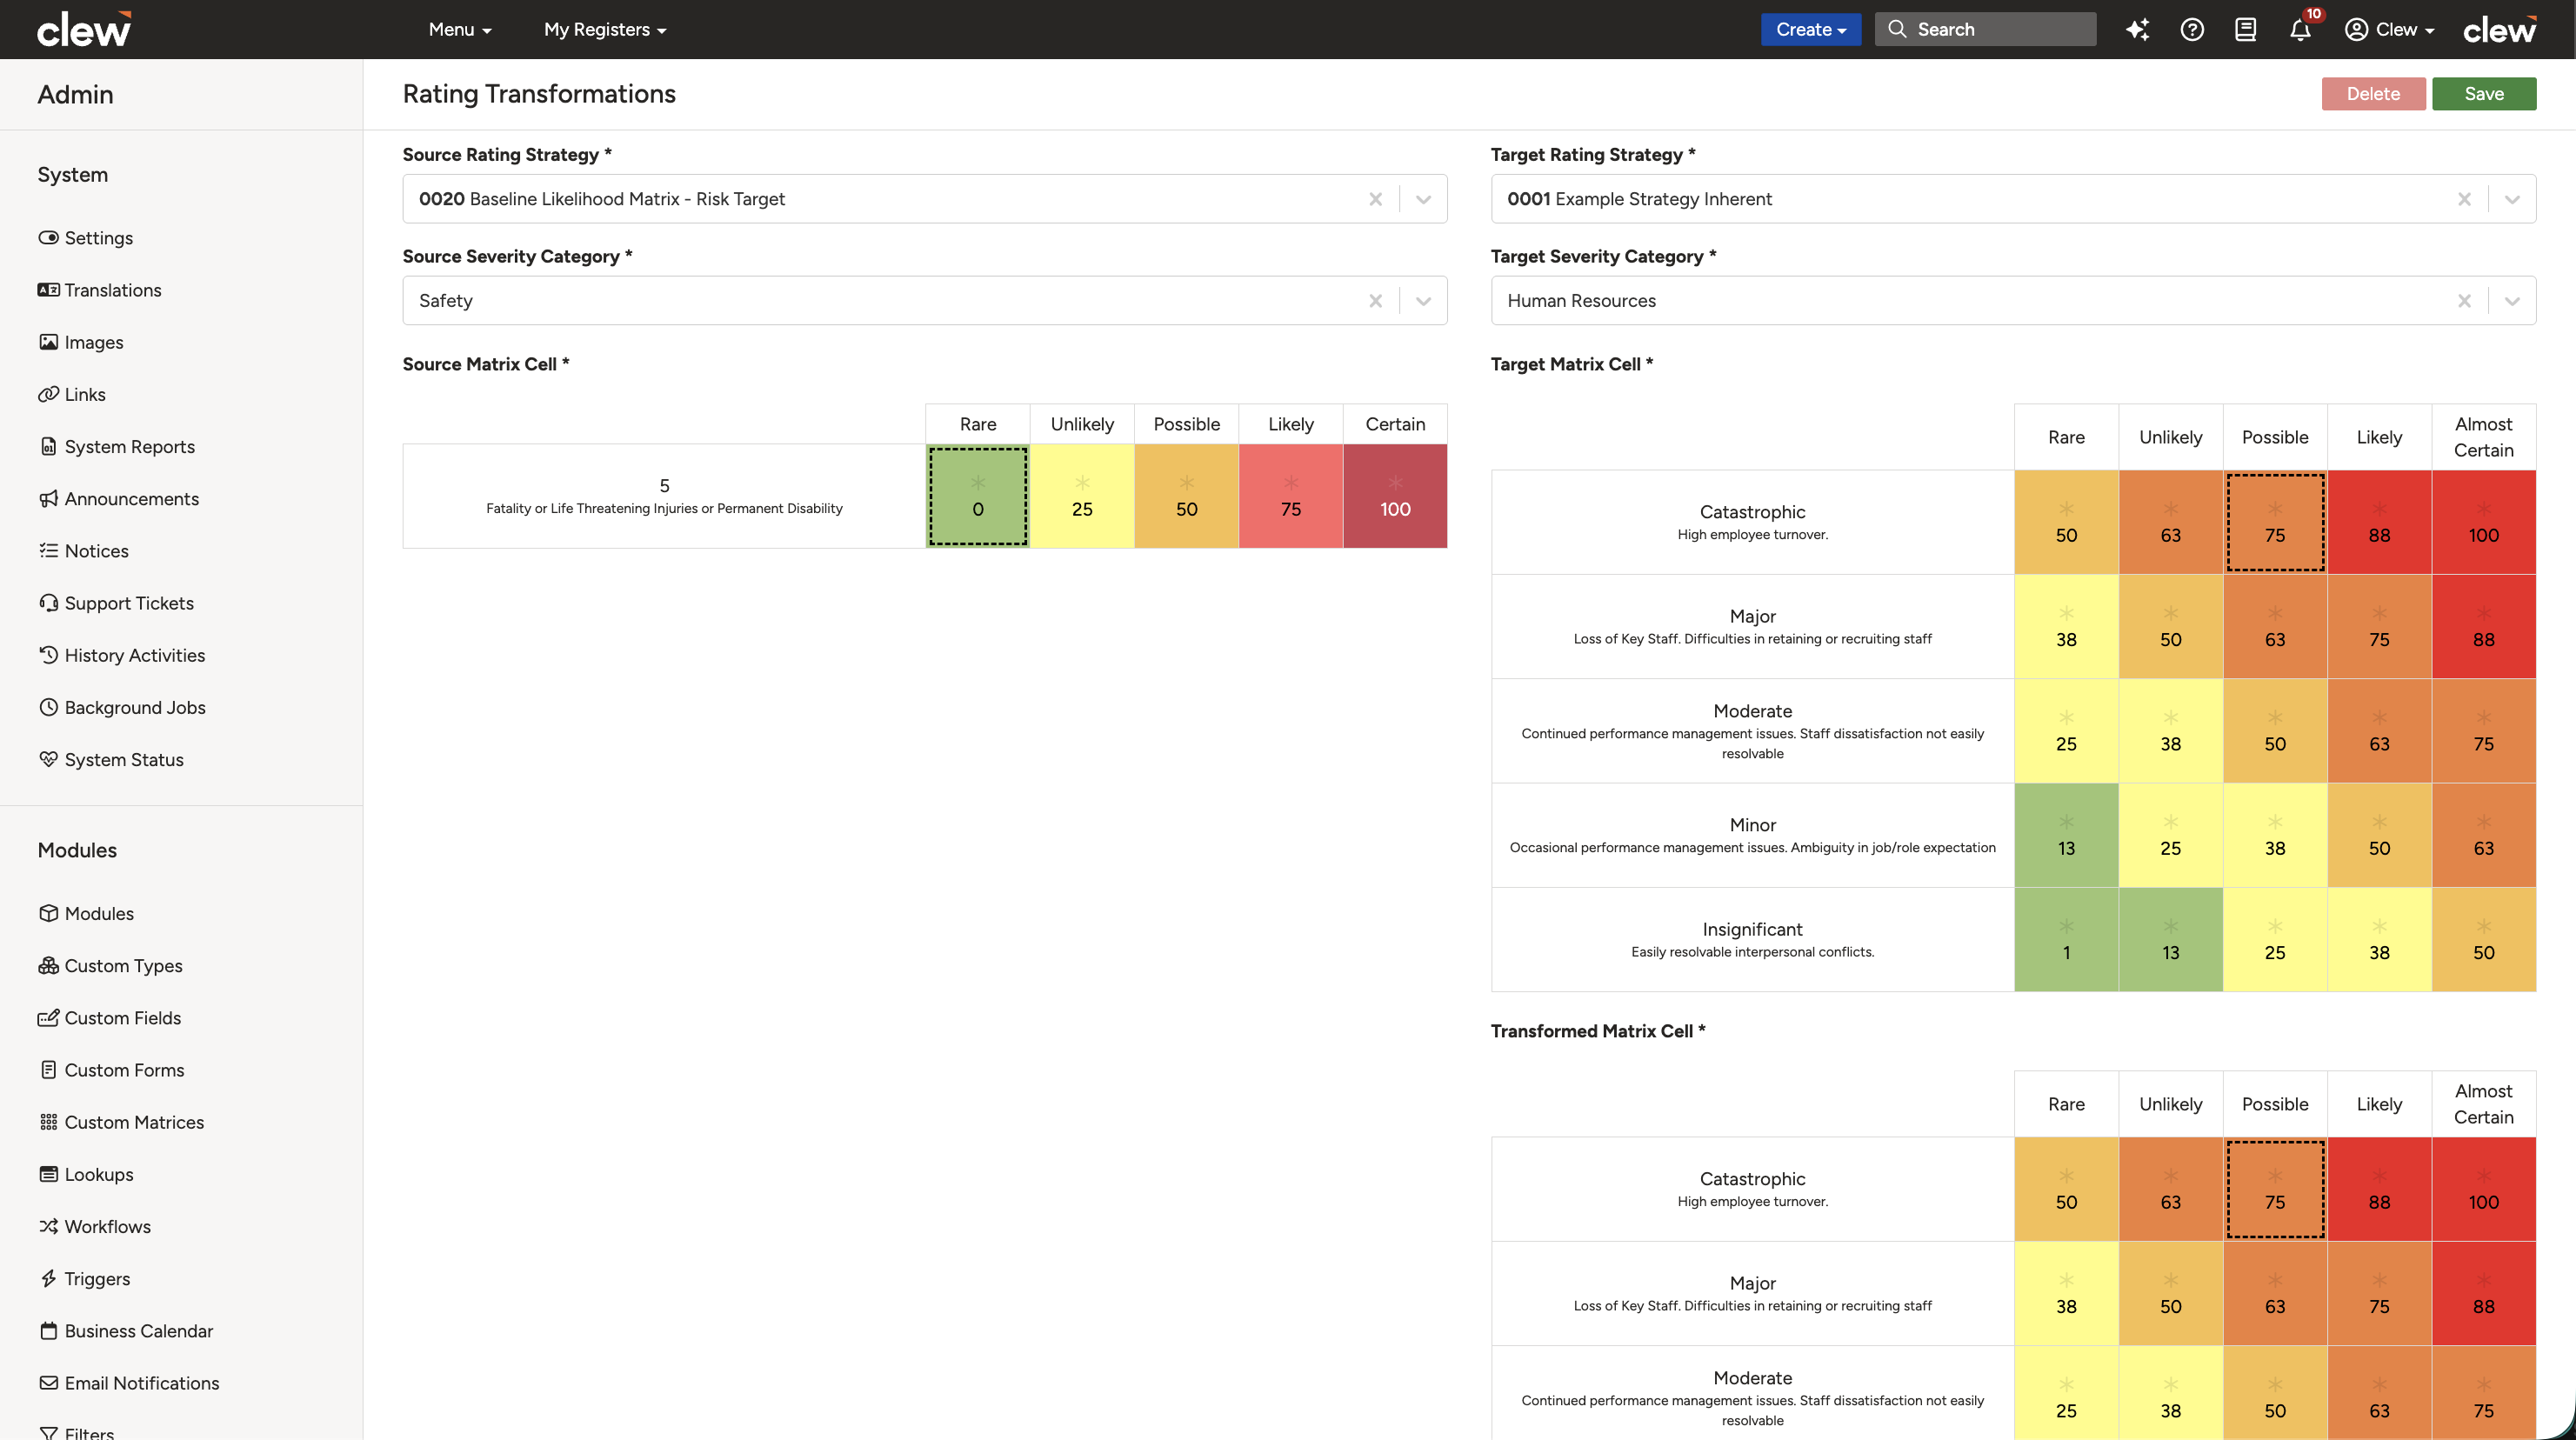Select target cell Insignificant Rare 1
The width and height of the screenshot is (2576, 1440).
click(2066, 939)
